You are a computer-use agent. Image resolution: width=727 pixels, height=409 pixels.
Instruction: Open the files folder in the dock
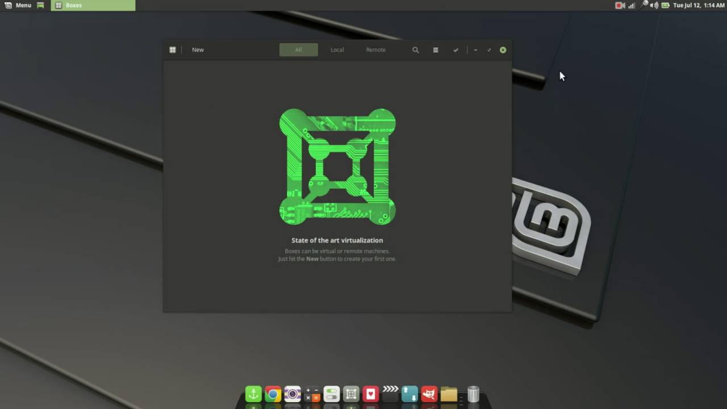point(449,394)
